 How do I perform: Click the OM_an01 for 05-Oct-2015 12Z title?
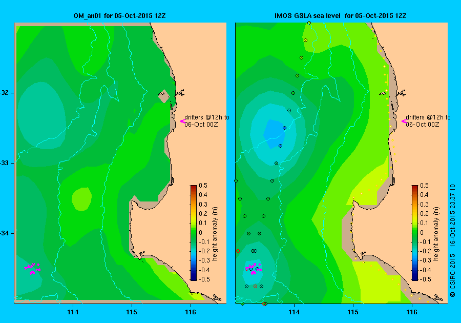119,15
